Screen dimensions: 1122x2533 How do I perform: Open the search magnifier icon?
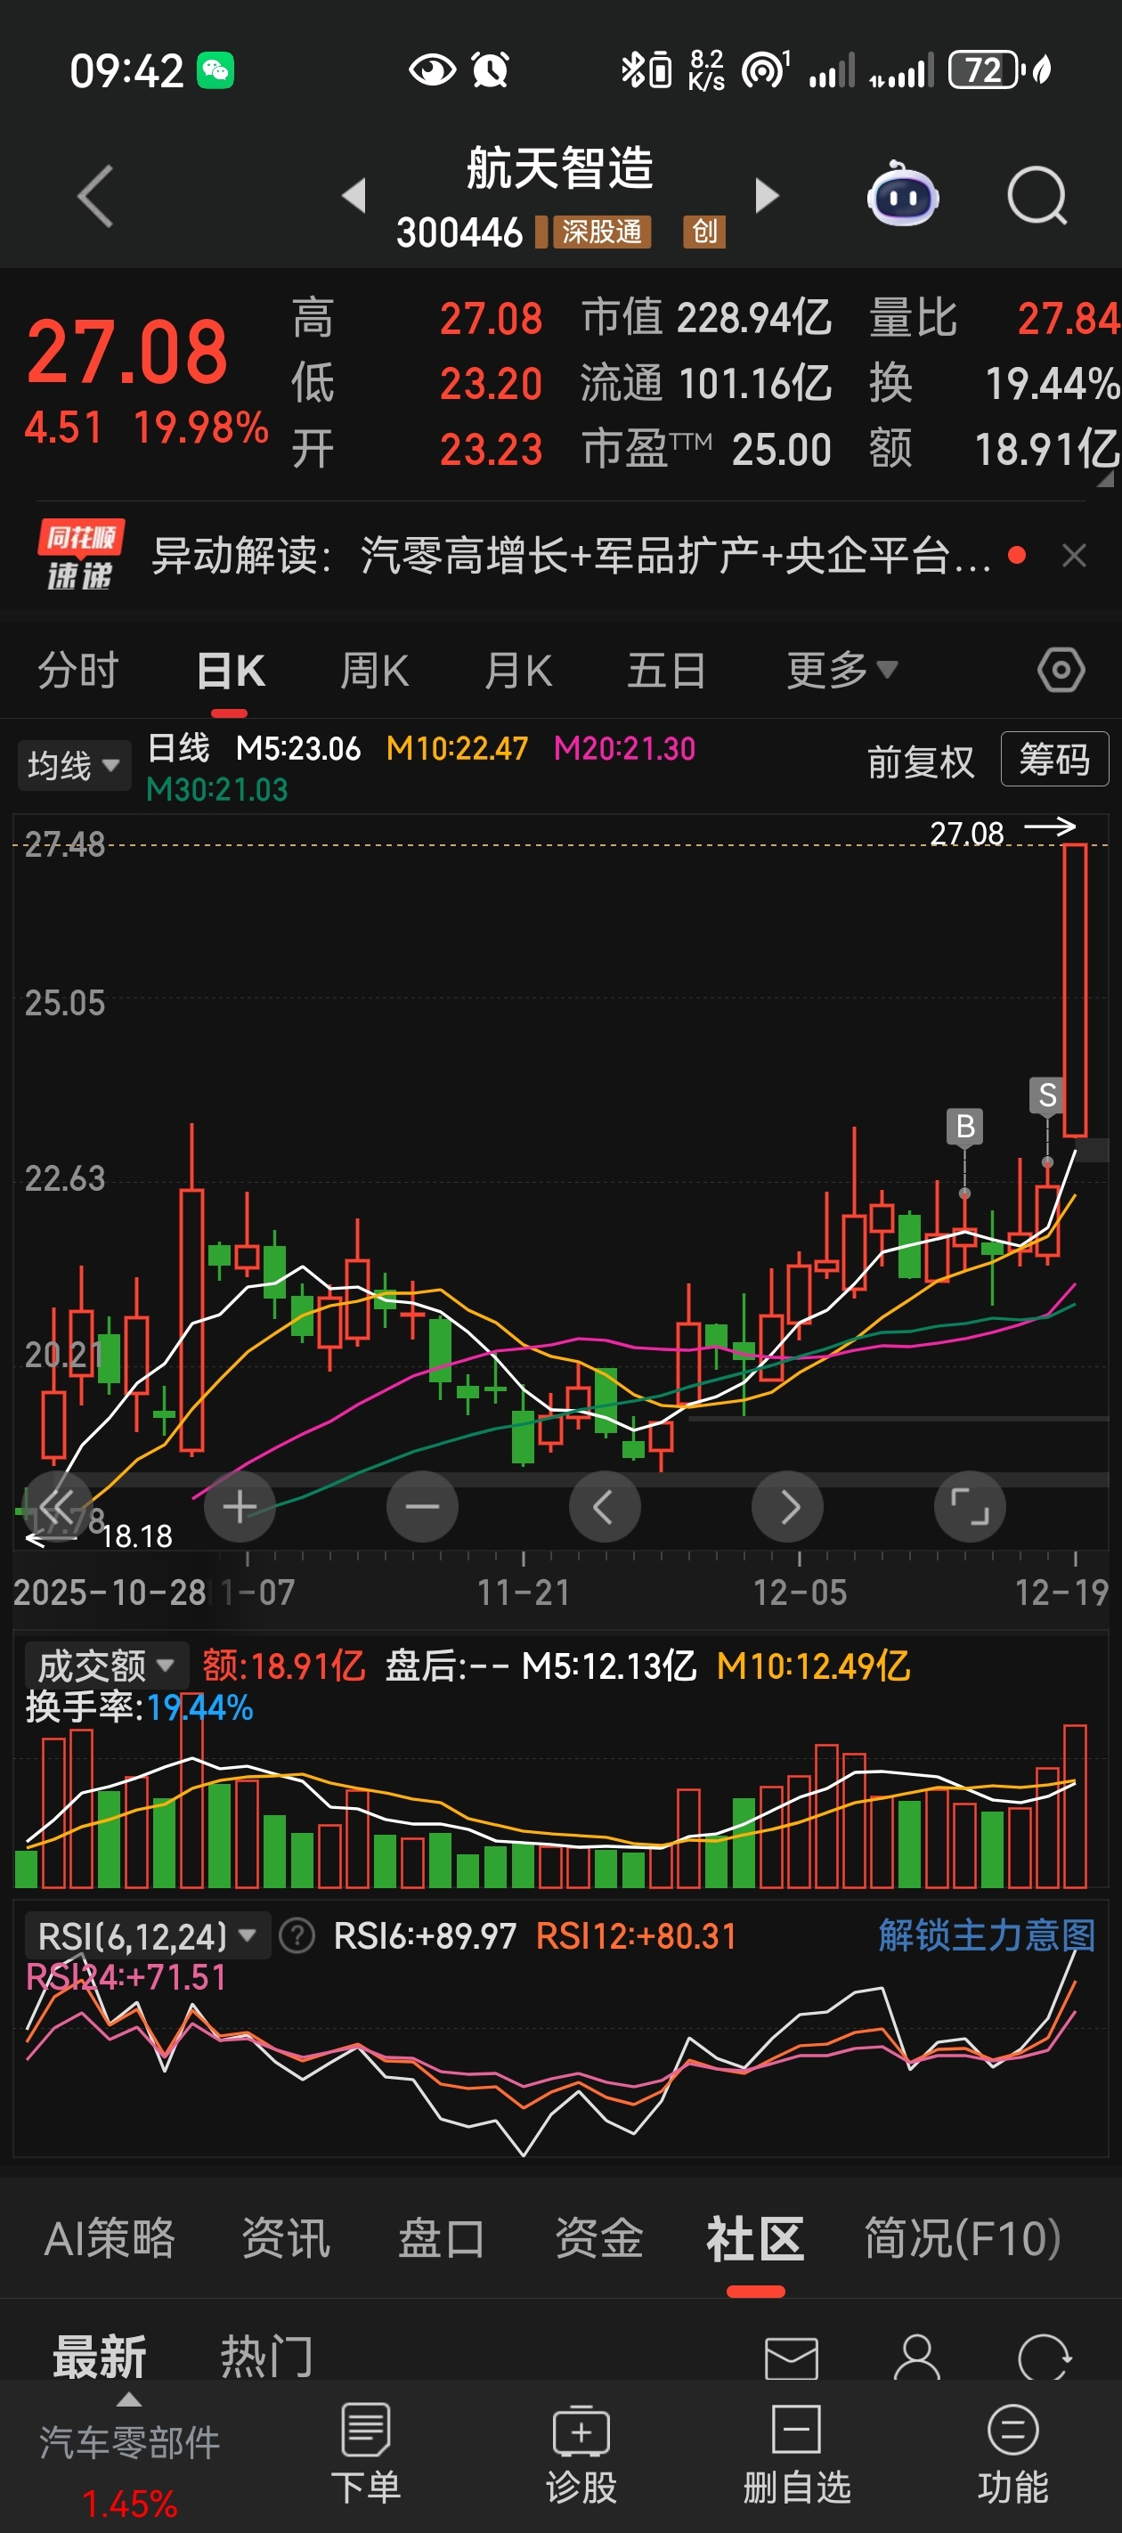coord(1037,196)
